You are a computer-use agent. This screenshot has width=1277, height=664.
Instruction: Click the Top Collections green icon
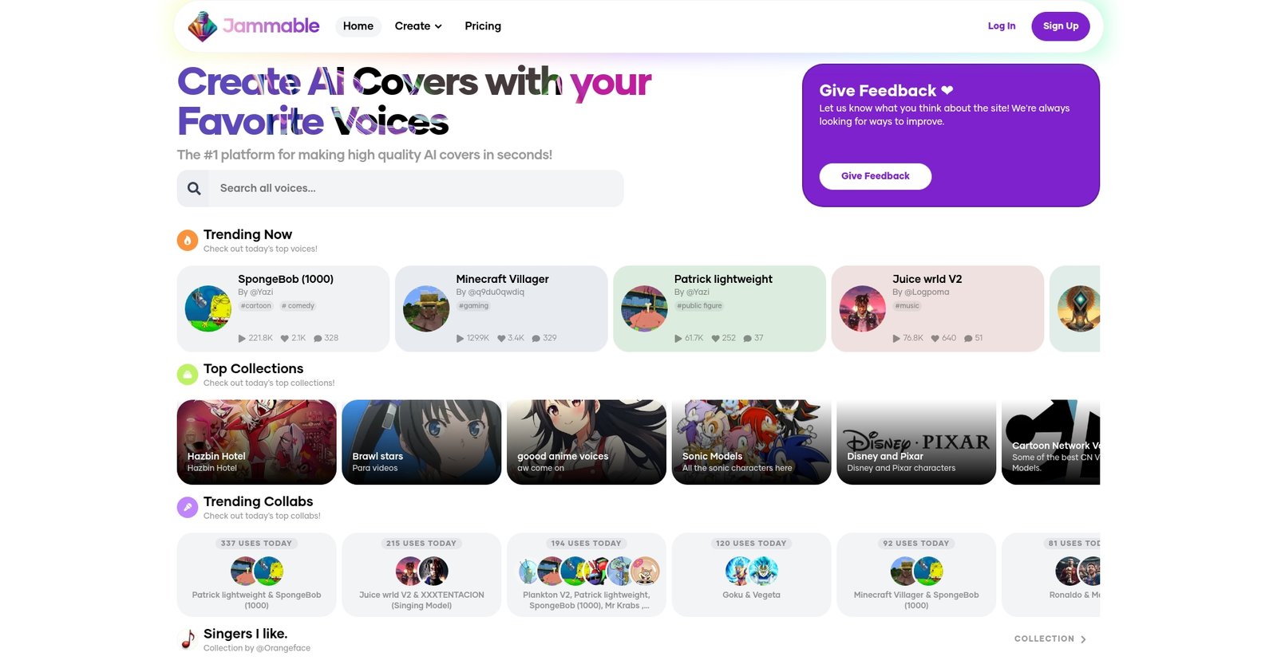point(188,374)
